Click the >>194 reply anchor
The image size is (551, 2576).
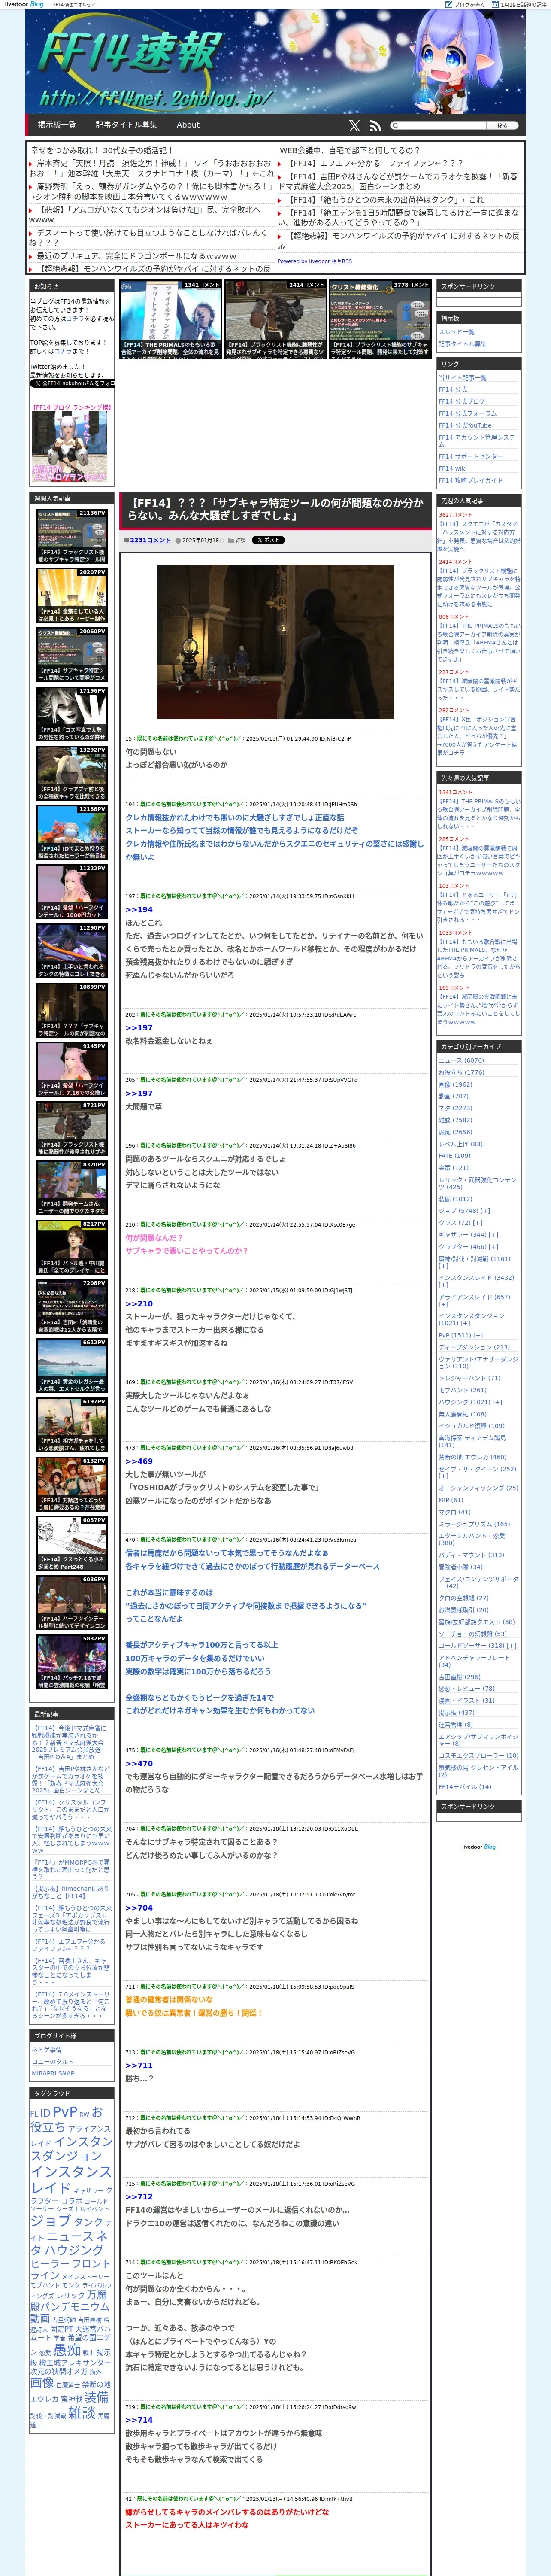[x=139, y=910]
